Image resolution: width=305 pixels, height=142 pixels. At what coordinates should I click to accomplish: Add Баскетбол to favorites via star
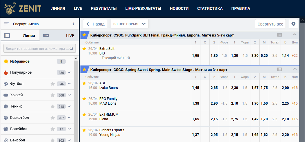click(53, 118)
